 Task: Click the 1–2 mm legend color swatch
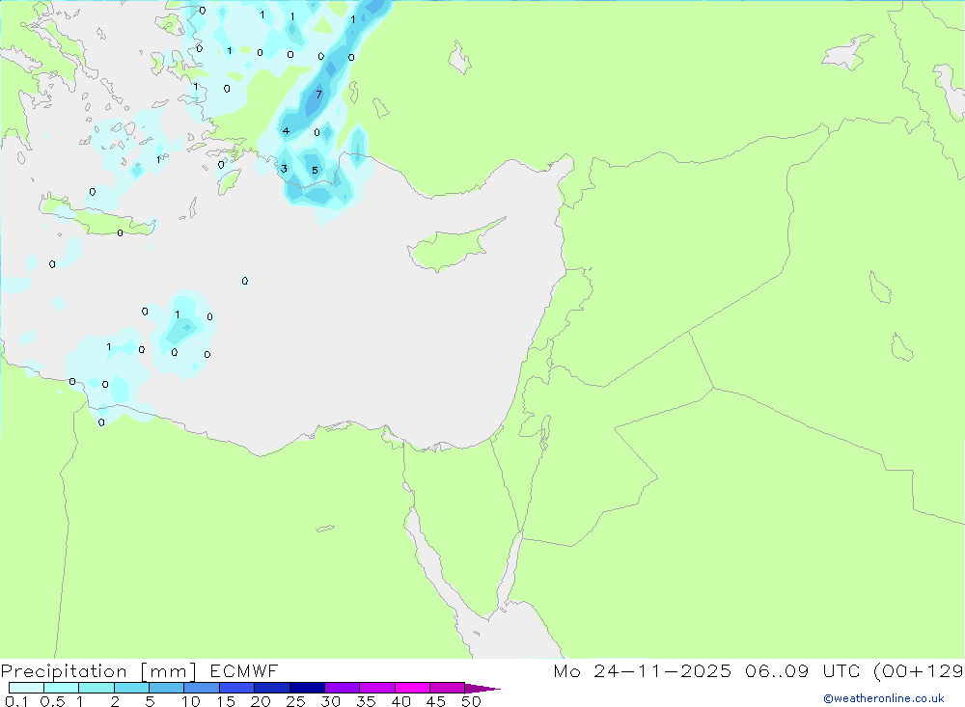pos(96,688)
